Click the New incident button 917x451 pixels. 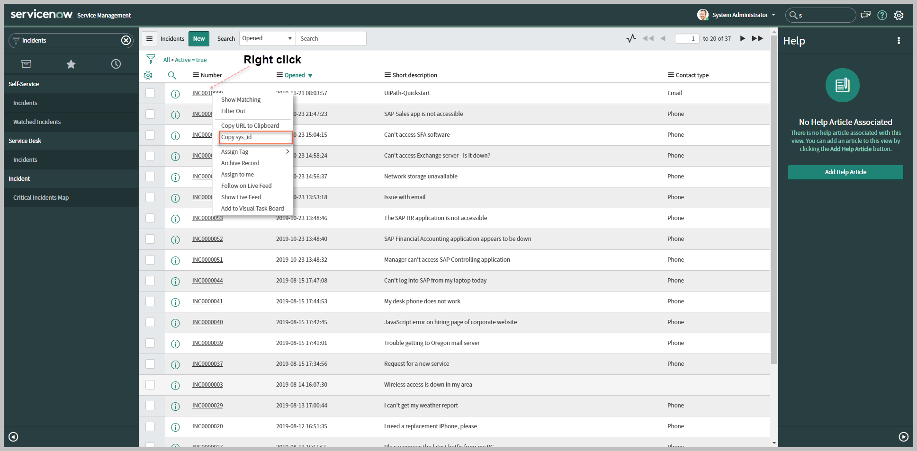point(199,39)
